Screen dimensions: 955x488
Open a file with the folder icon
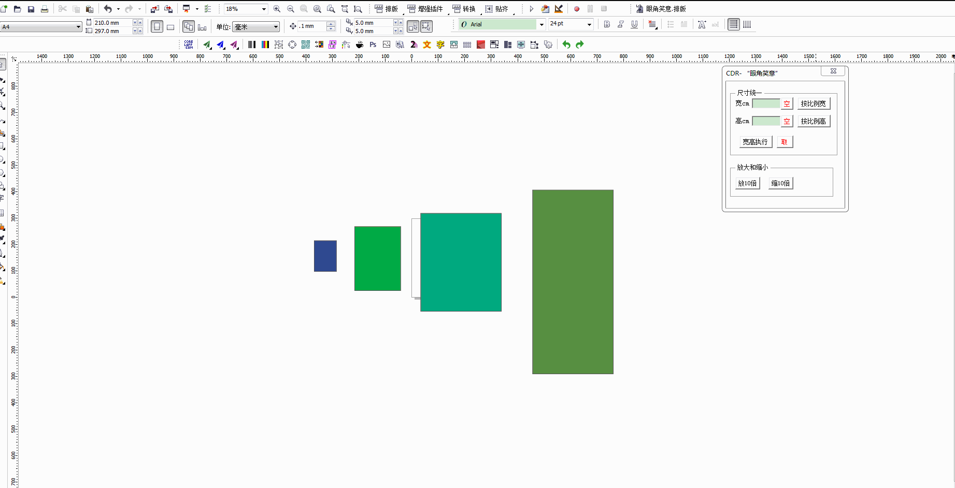tap(17, 9)
